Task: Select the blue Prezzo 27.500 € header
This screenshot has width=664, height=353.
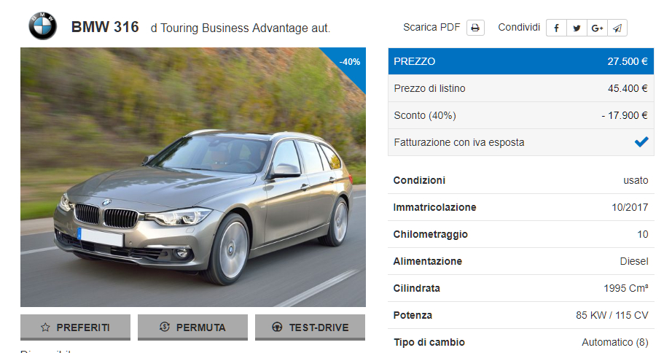Action: 521,61
